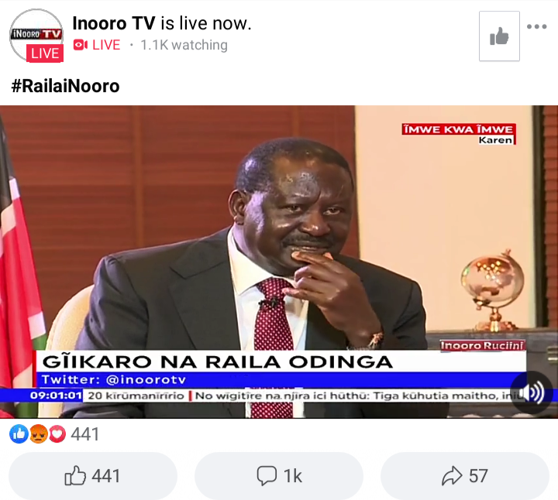
Task: Click the ÎMWE KWA ÎMWE Karen overlay tag
Action: click(x=459, y=134)
